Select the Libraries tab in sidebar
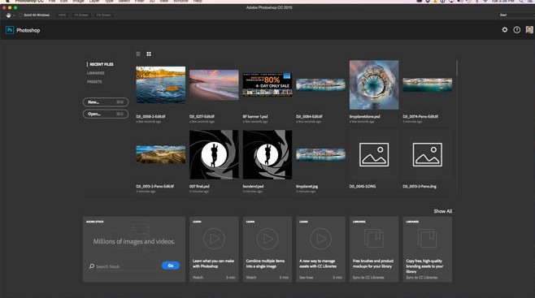The height and width of the screenshot is (298, 535). [96, 73]
